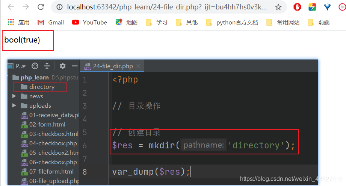Open the python官方文档 bookmark folder

(x=232, y=22)
